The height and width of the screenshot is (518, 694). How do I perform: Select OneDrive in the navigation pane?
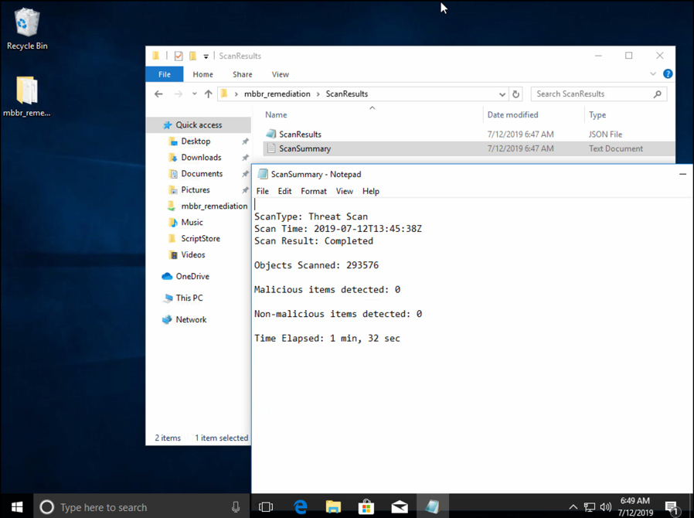click(192, 276)
